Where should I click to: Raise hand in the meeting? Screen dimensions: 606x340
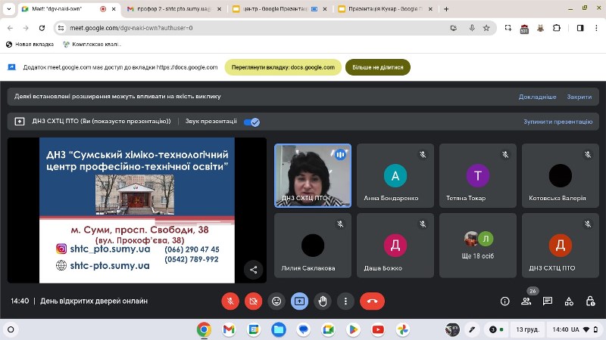[x=323, y=301]
